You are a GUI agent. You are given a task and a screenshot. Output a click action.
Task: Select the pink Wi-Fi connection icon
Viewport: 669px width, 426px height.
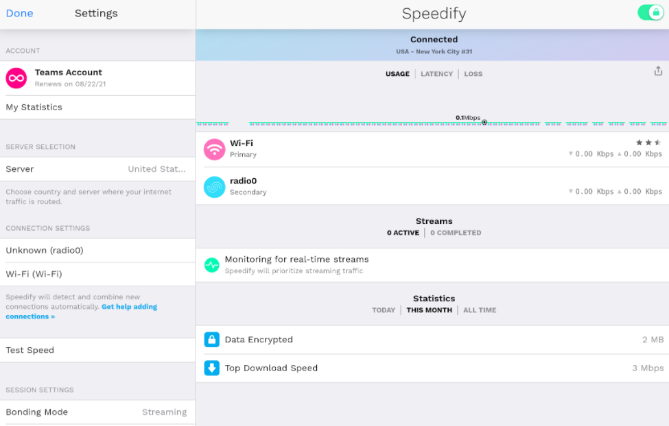point(215,148)
